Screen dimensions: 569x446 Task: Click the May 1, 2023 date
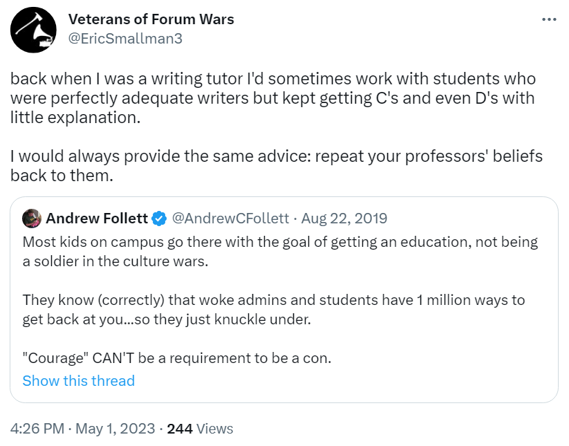(115, 429)
